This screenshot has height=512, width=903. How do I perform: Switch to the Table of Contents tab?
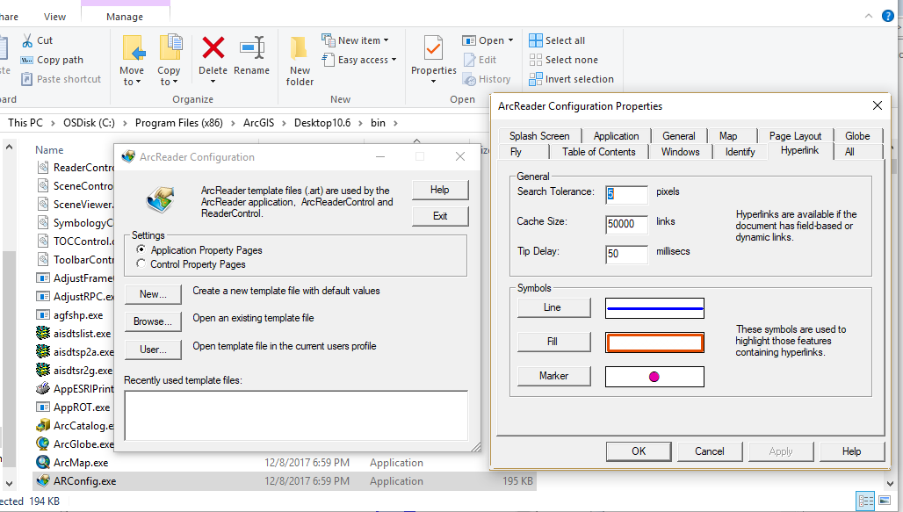point(599,151)
